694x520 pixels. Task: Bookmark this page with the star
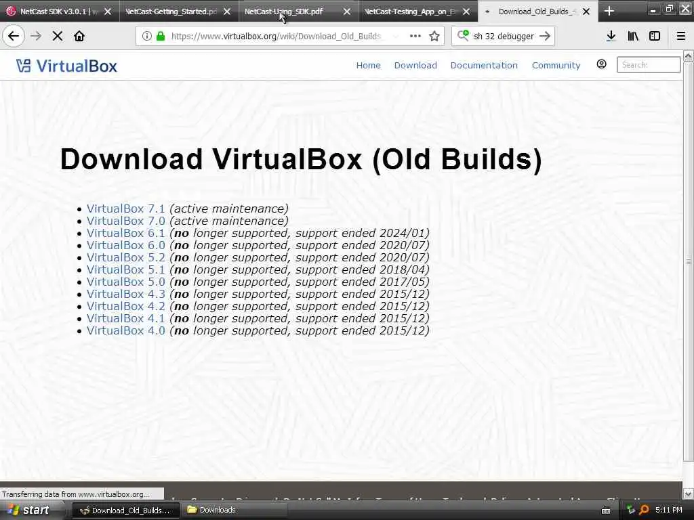click(x=434, y=36)
